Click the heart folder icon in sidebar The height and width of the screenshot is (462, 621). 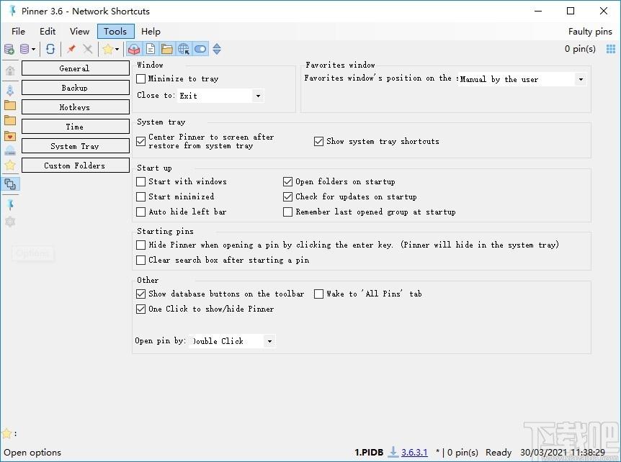(x=10, y=135)
